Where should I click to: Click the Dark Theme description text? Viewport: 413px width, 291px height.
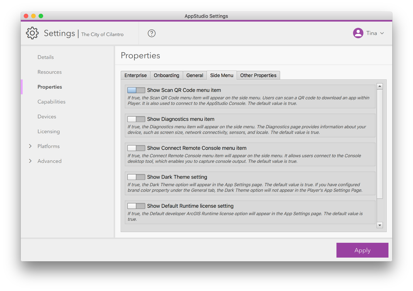[x=245, y=188]
